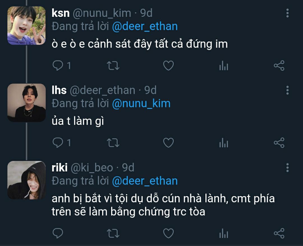Share the tweet from lhs
Image resolution: width=303 pixels, height=246 pixels.
[x=279, y=143]
